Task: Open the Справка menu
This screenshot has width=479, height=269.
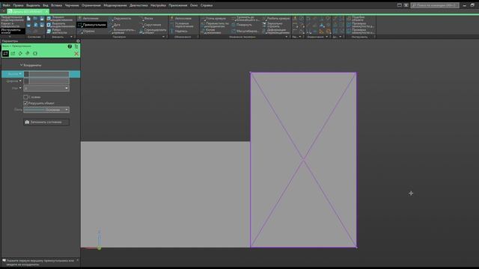Action: [x=207, y=5]
